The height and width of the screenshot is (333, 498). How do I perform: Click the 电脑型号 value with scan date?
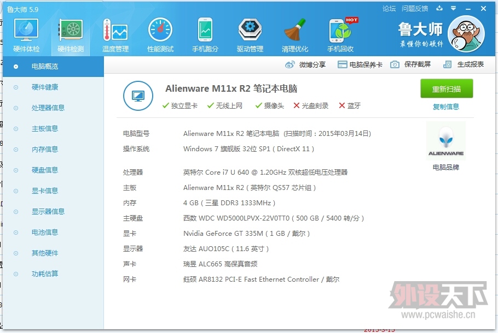click(x=277, y=134)
